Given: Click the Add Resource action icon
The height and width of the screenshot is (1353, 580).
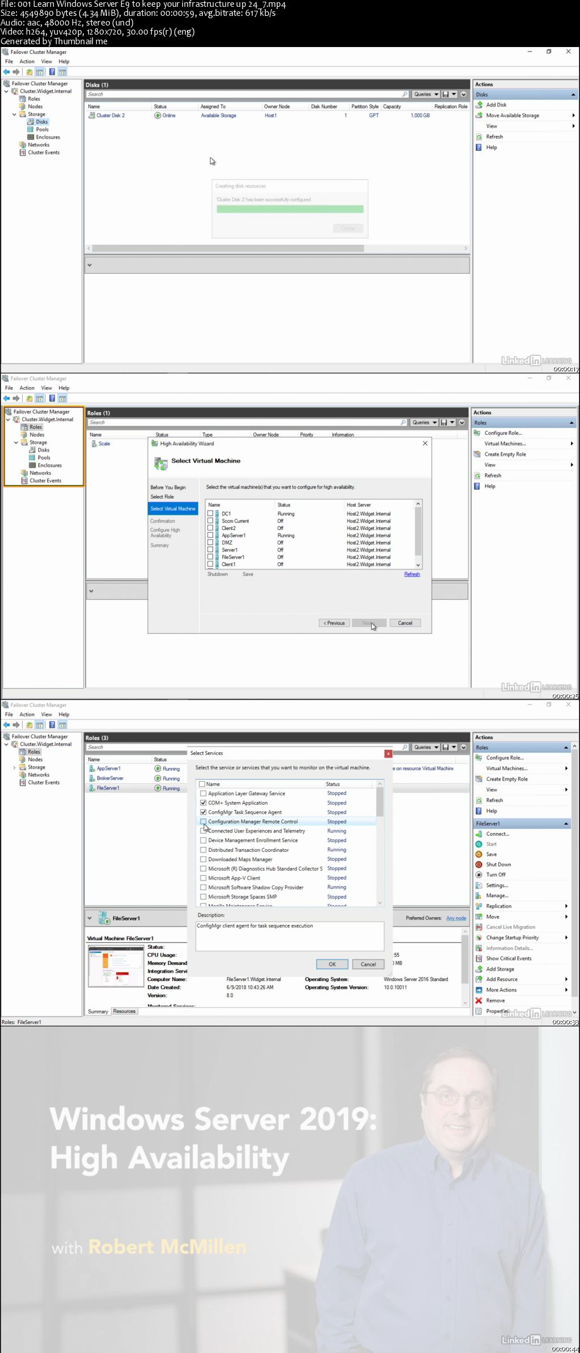Looking at the screenshot, I should pos(479,979).
